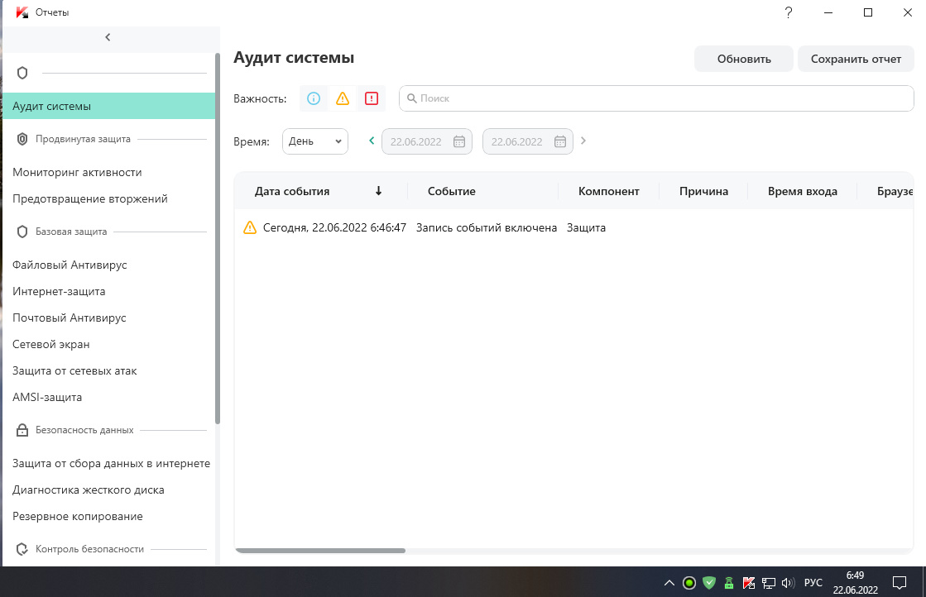Sort by the Дата события column header

(x=292, y=191)
